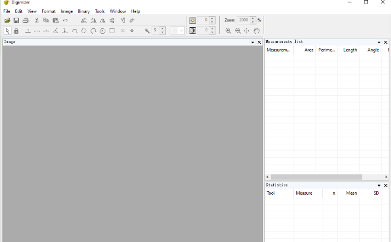Increase brightness with up stepper arrow

212,19
